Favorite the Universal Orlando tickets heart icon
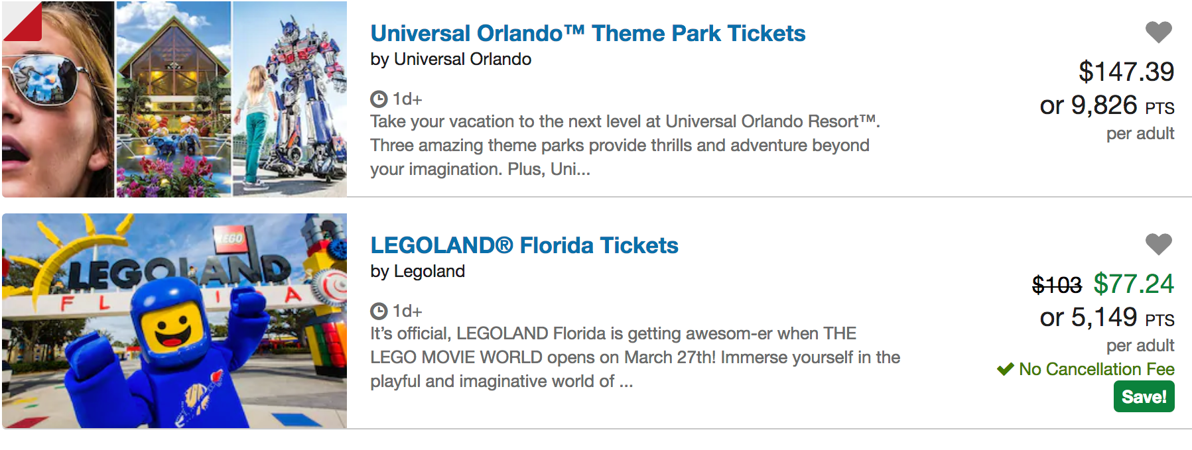The width and height of the screenshot is (1192, 450). pos(1158,32)
